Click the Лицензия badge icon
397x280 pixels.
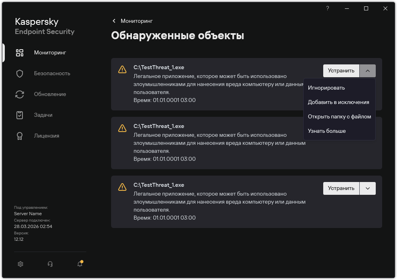click(20, 136)
